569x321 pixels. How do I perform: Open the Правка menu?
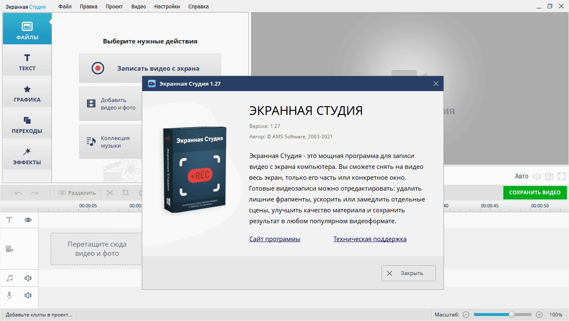coord(89,6)
